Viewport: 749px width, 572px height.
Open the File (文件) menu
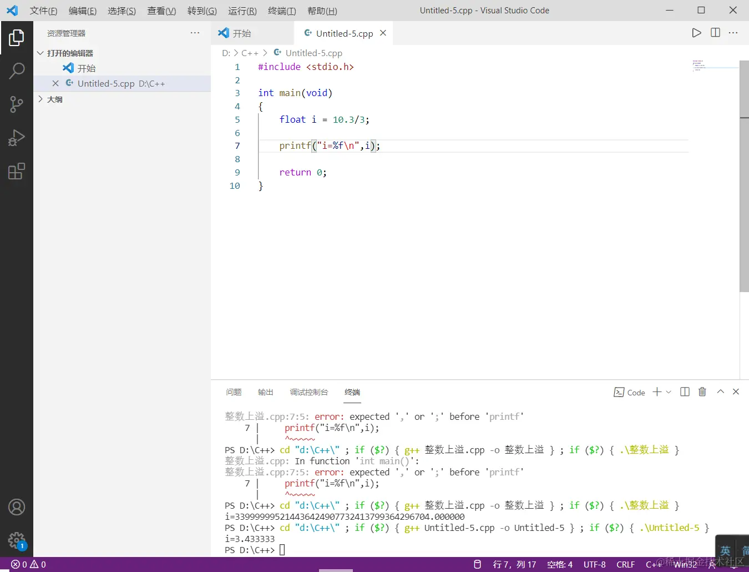[x=43, y=11]
